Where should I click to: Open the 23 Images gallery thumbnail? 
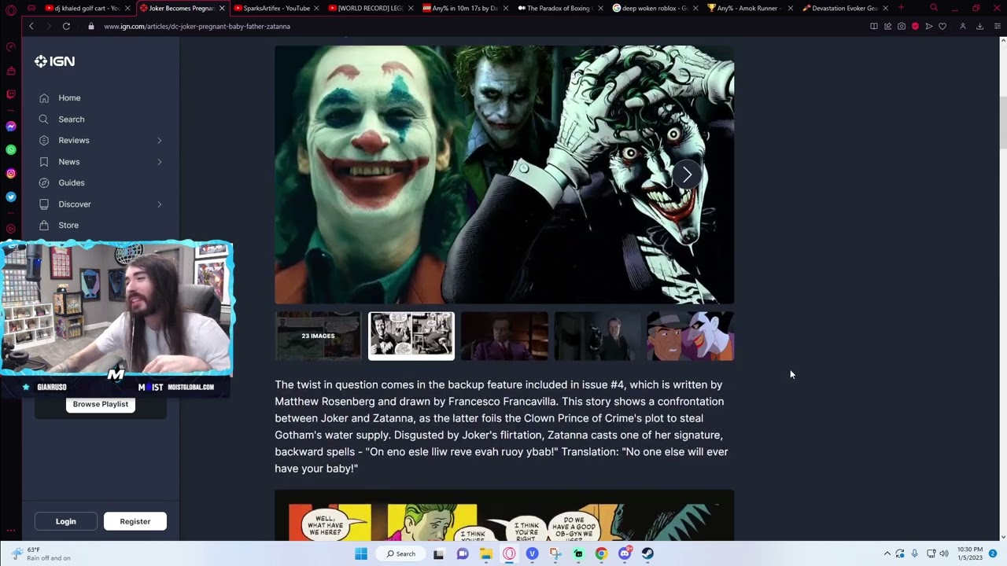click(x=318, y=336)
